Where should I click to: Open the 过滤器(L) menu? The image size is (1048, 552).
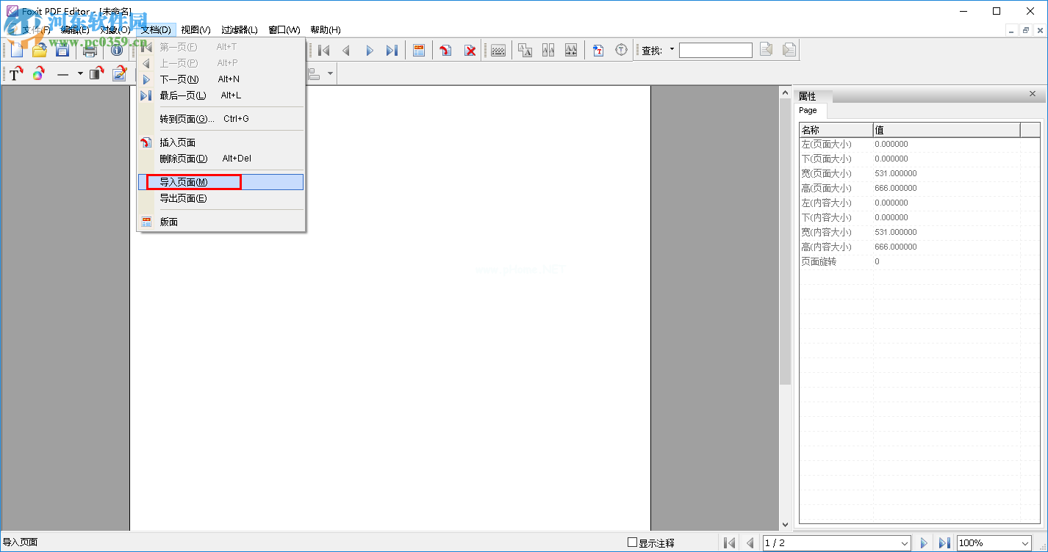[x=240, y=30]
